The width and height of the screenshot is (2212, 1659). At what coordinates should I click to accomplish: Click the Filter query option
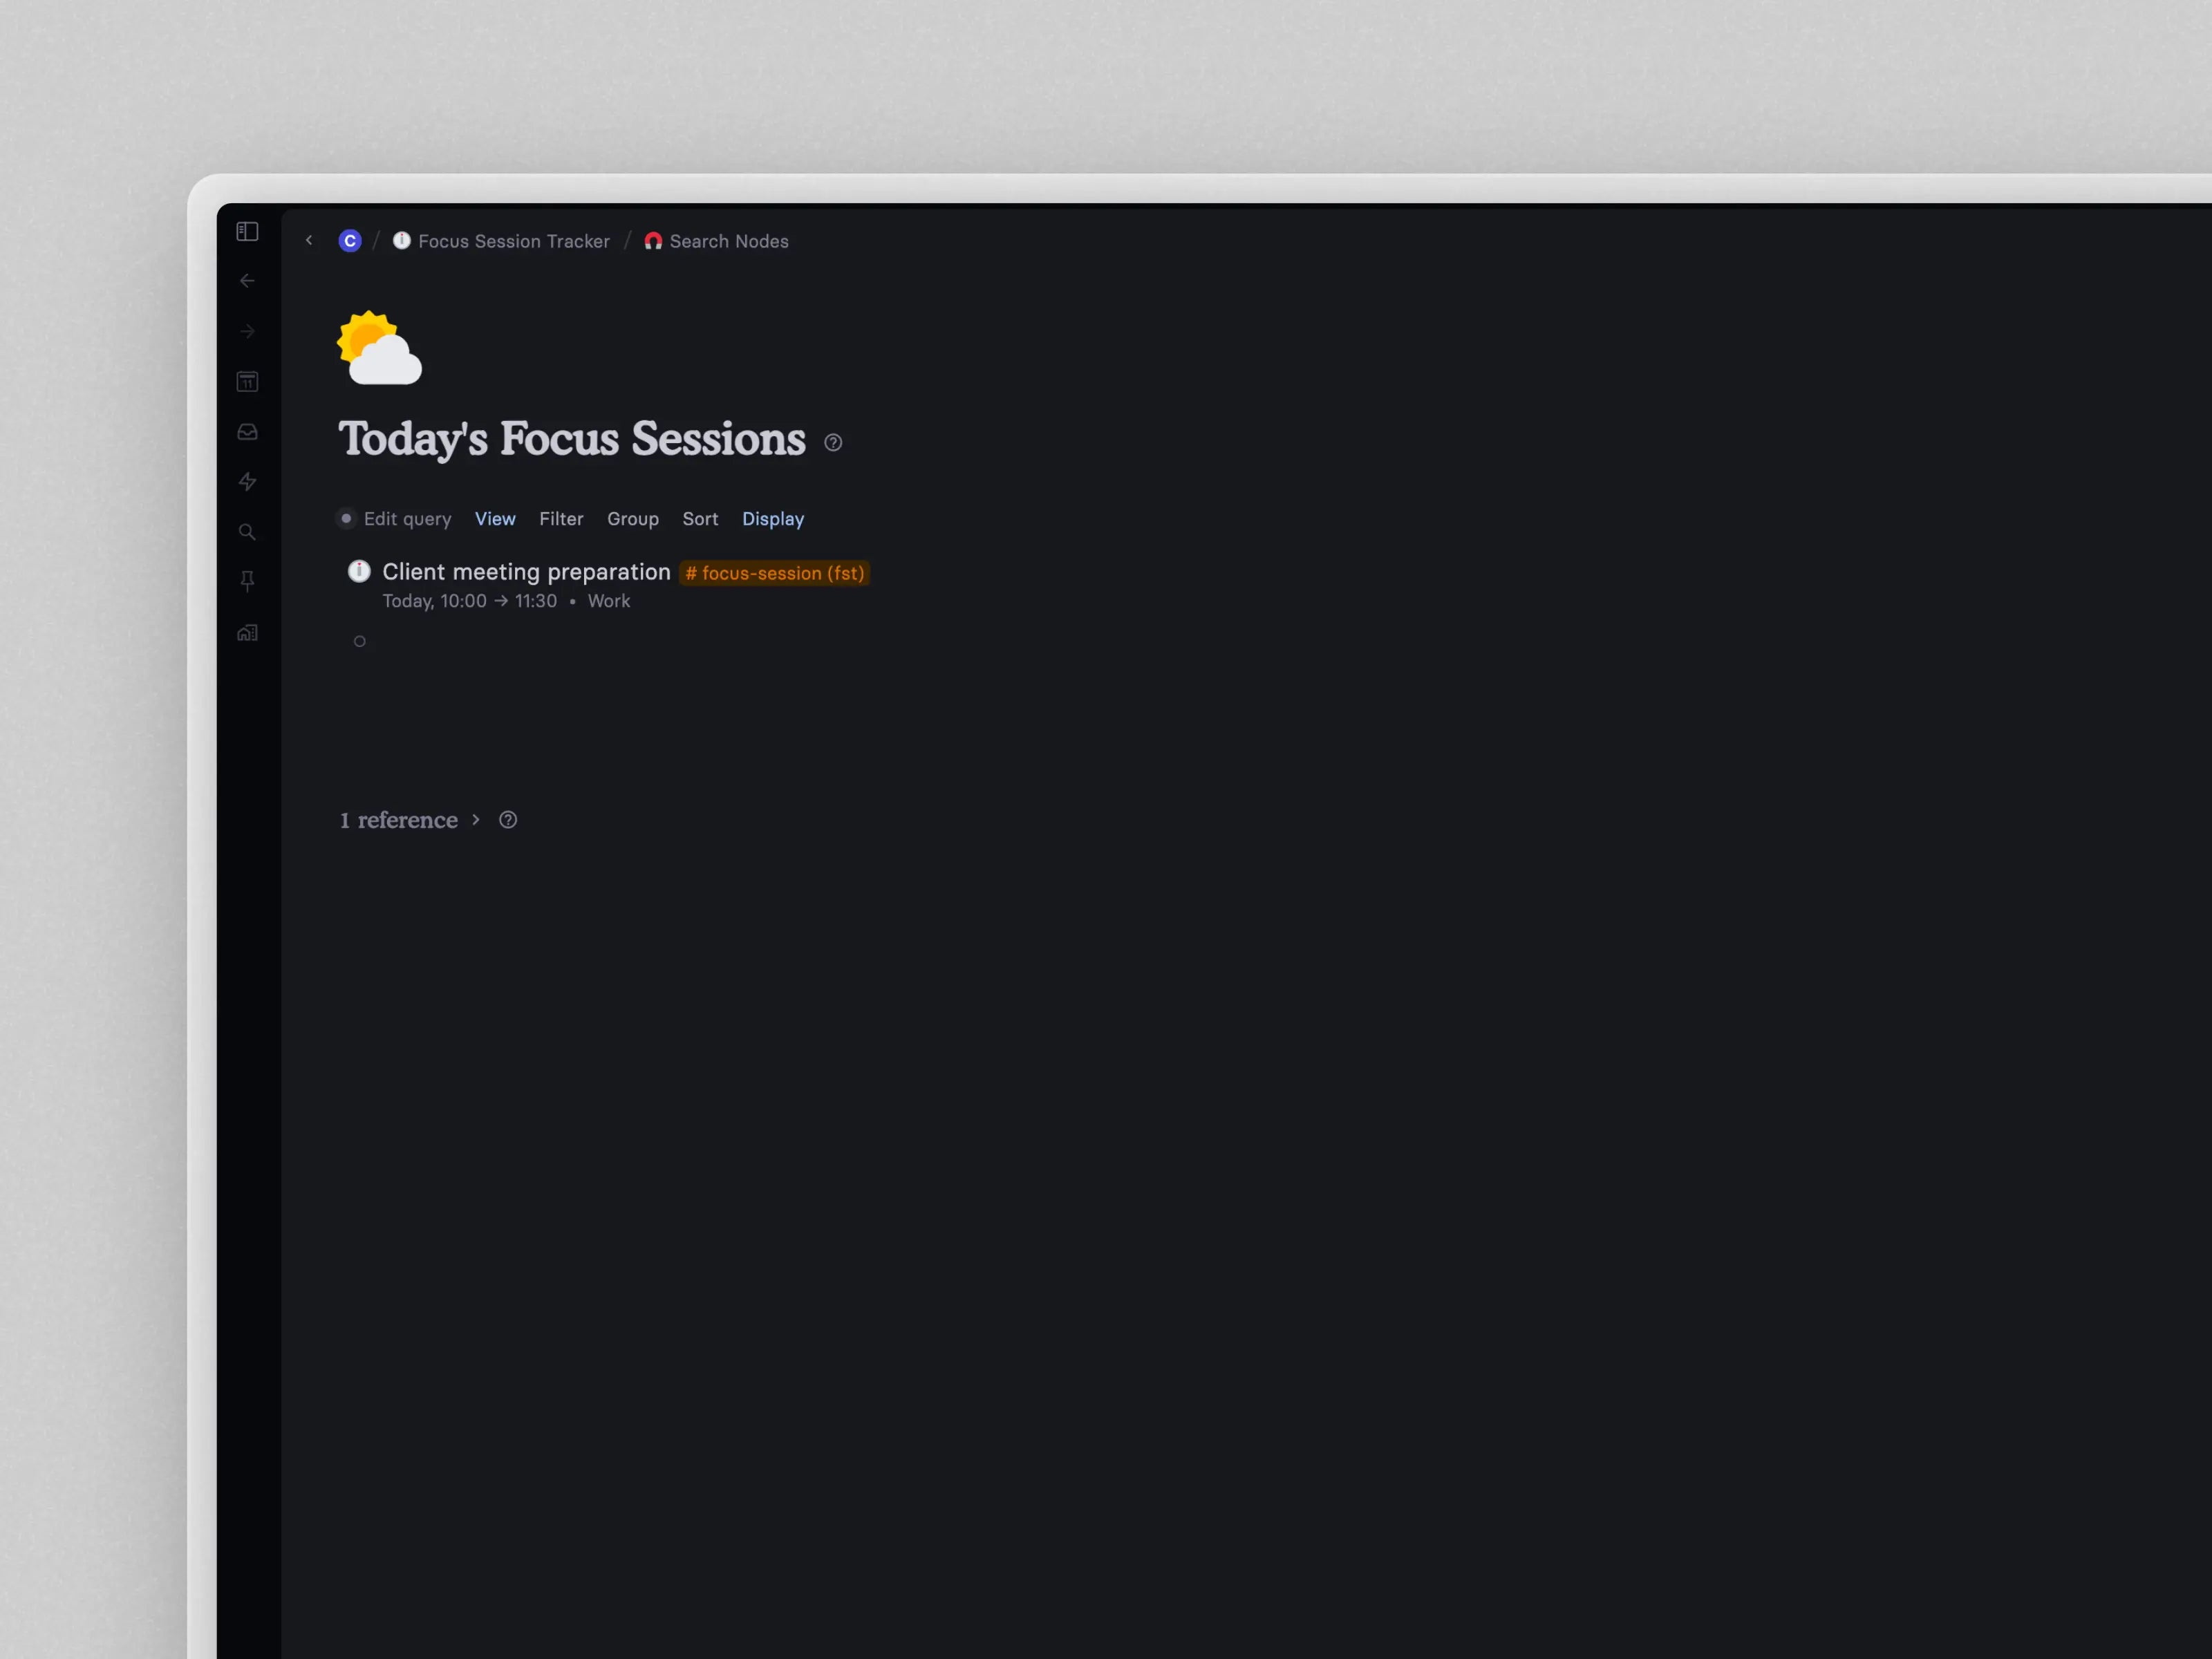tap(561, 518)
